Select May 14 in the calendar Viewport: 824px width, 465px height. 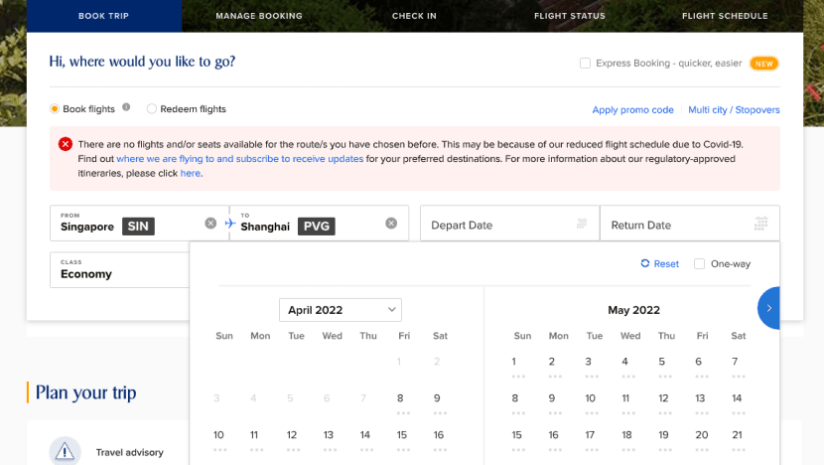737,398
